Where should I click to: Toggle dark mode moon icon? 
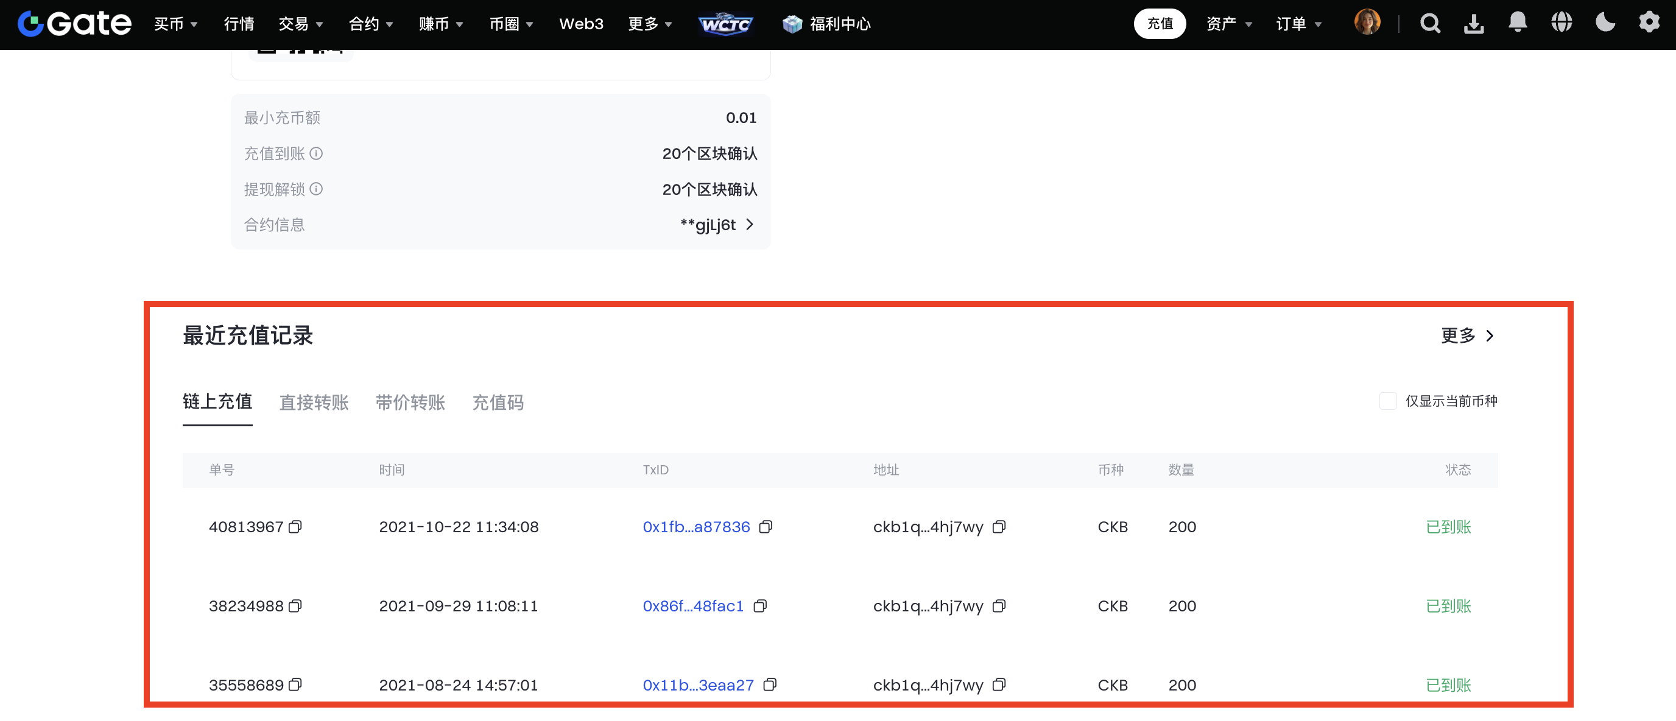pyautogui.click(x=1605, y=23)
